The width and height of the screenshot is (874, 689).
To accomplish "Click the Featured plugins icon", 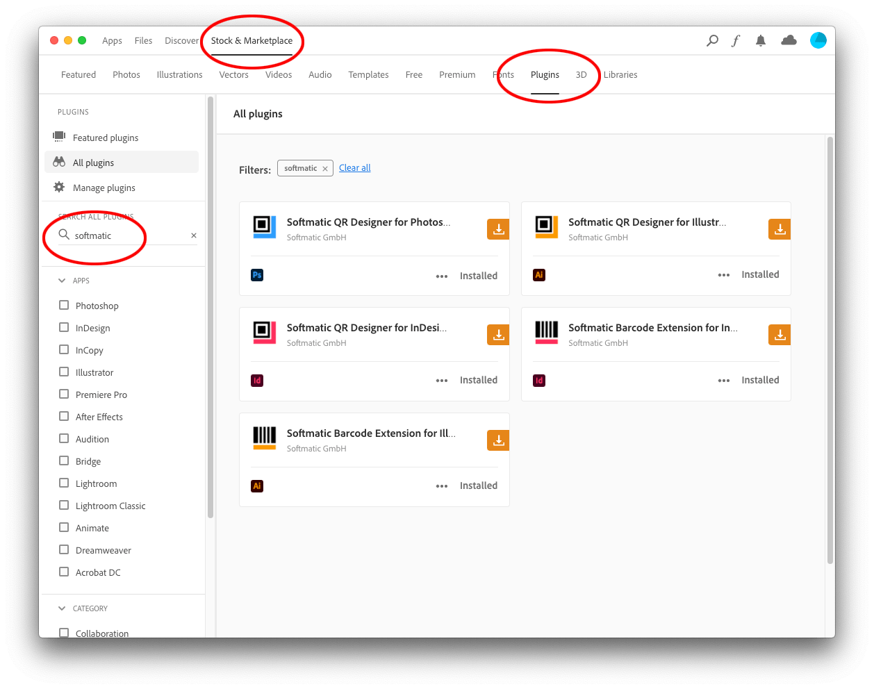I will tap(59, 137).
